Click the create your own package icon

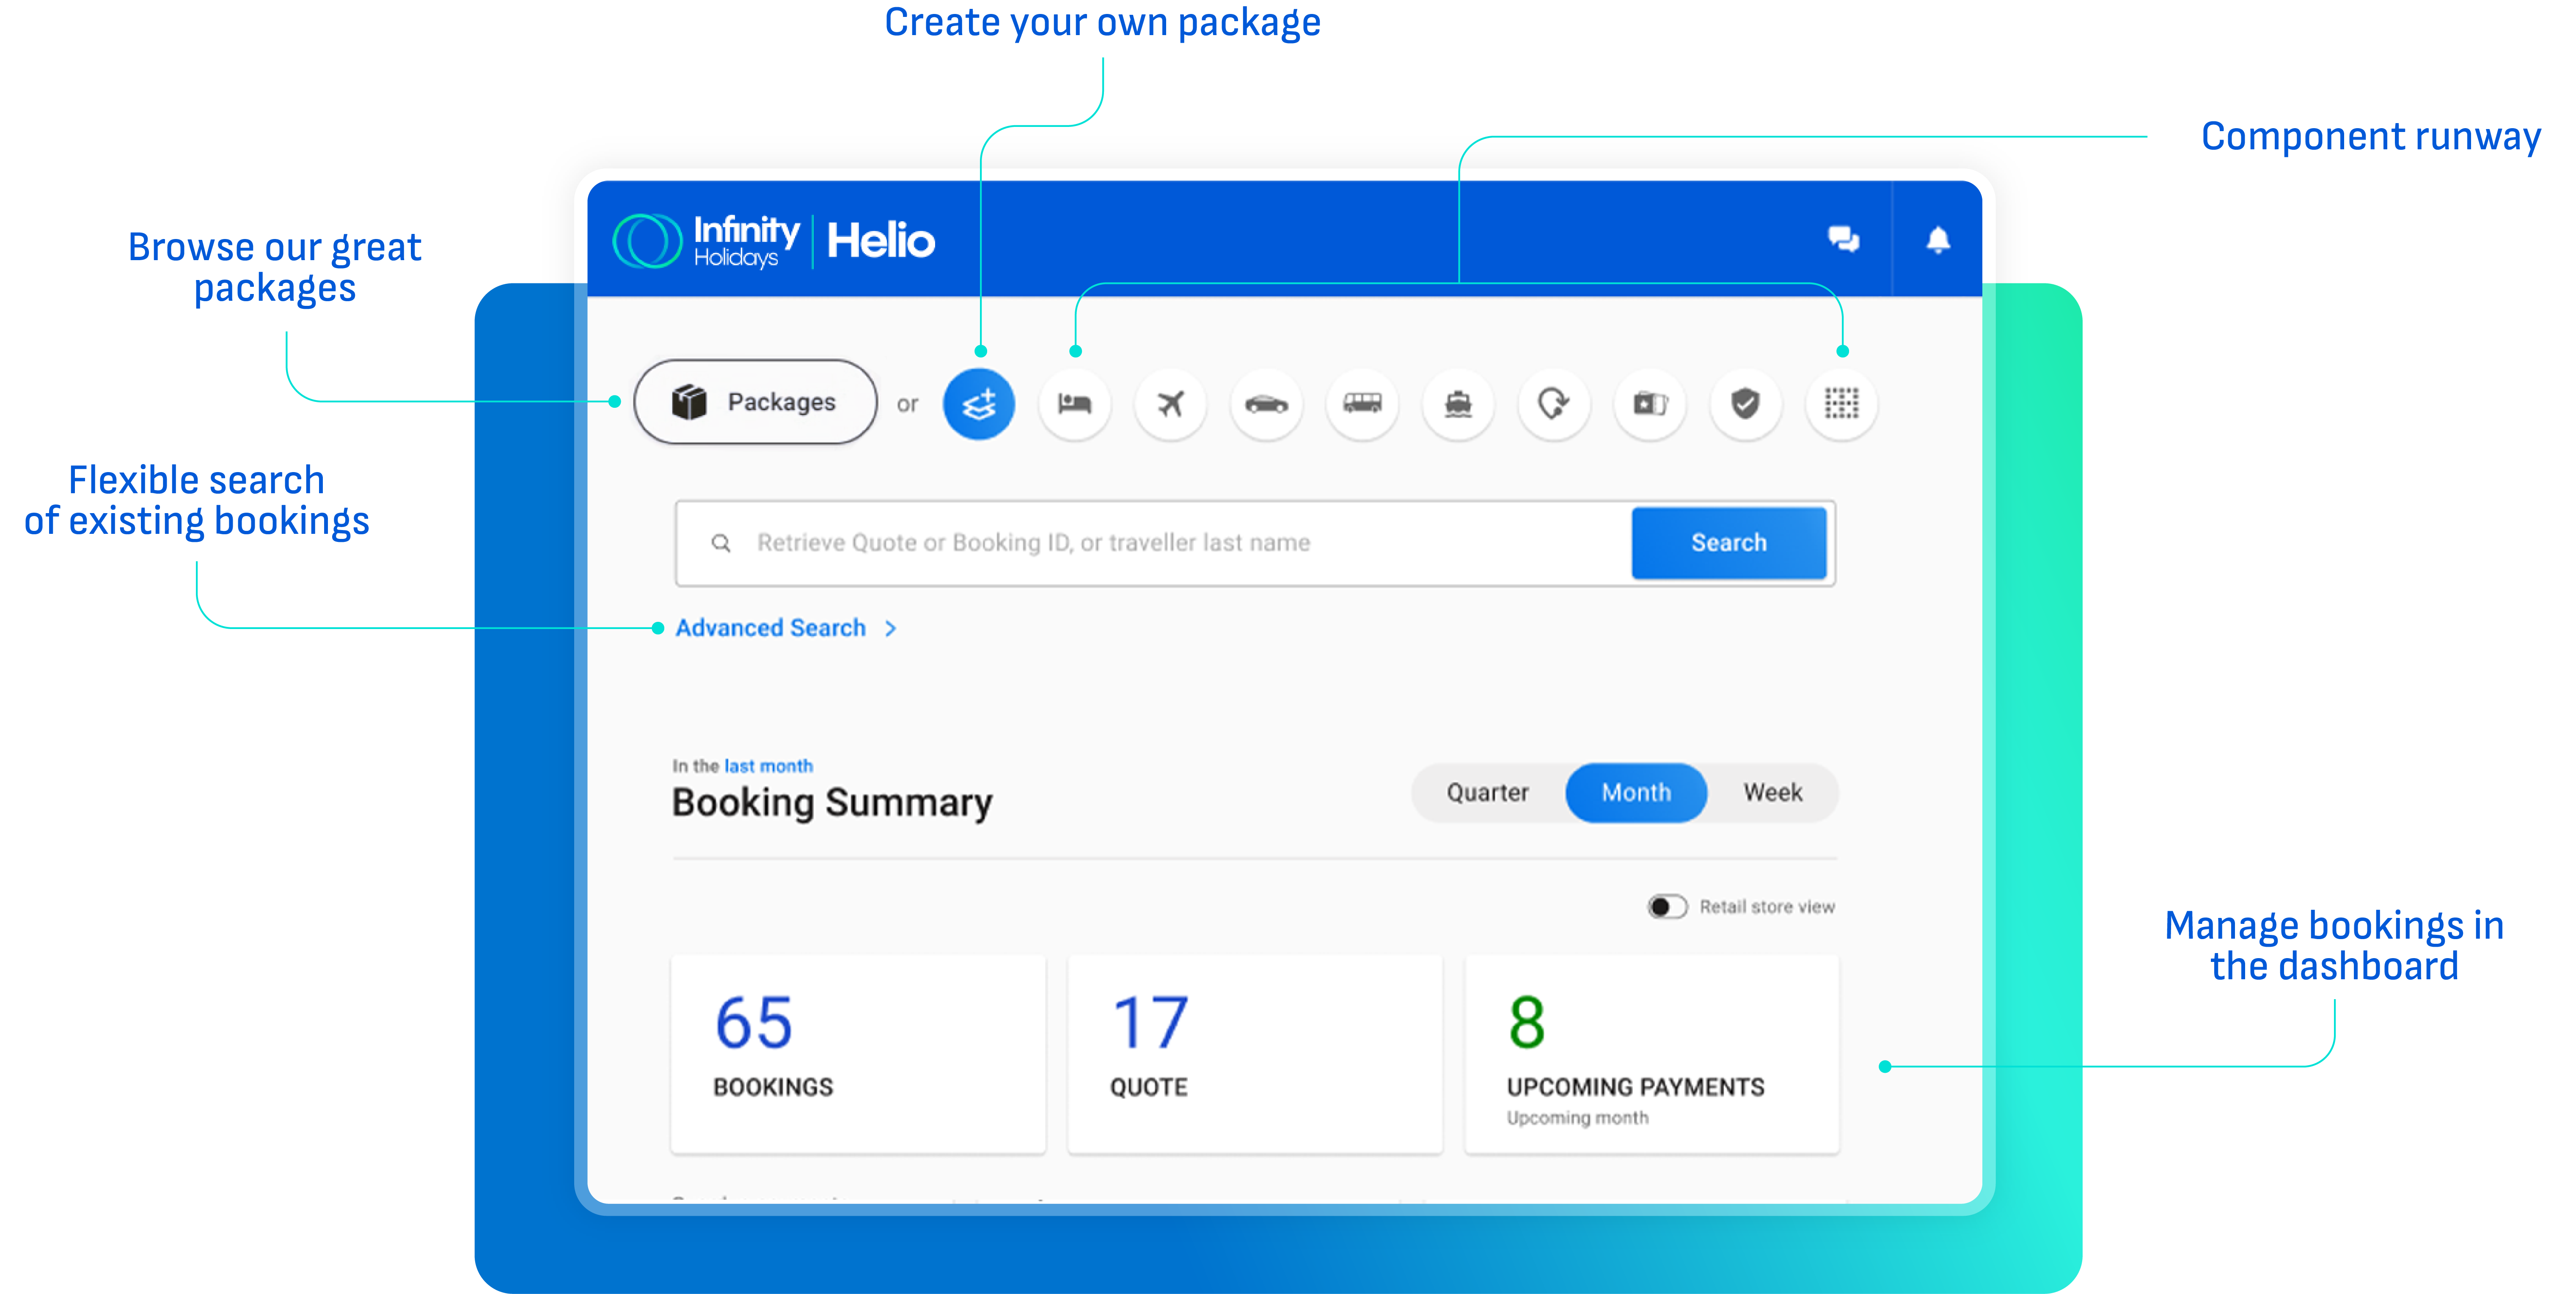tap(979, 403)
